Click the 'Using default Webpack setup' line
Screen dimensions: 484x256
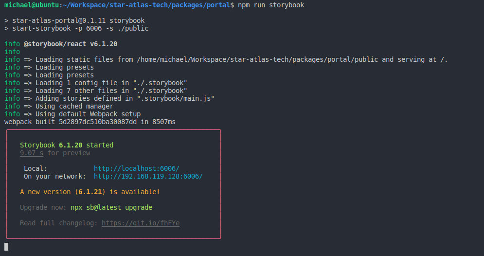tap(72, 114)
